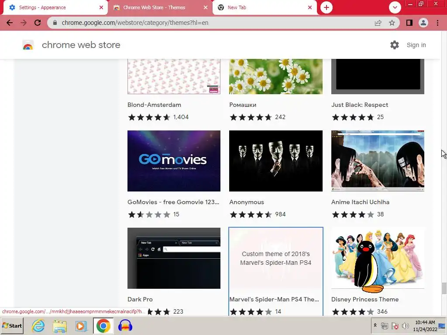
Task: Click Marvel's Spider-Man PS4 Theme title
Action: [x=274, y=299]
